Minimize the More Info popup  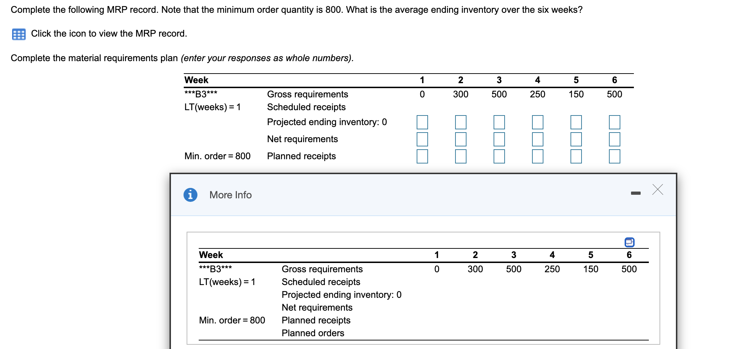pos(635,193)
